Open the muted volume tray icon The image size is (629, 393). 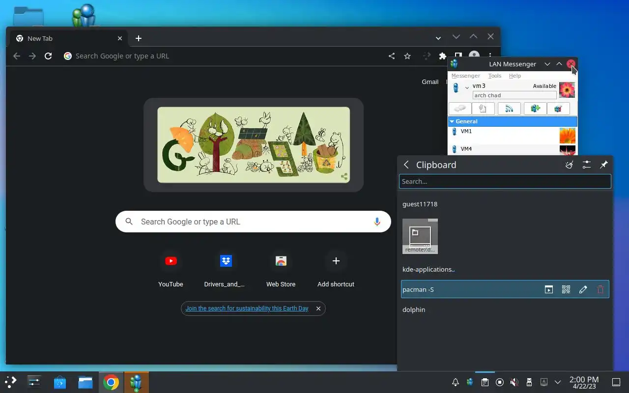514,382
